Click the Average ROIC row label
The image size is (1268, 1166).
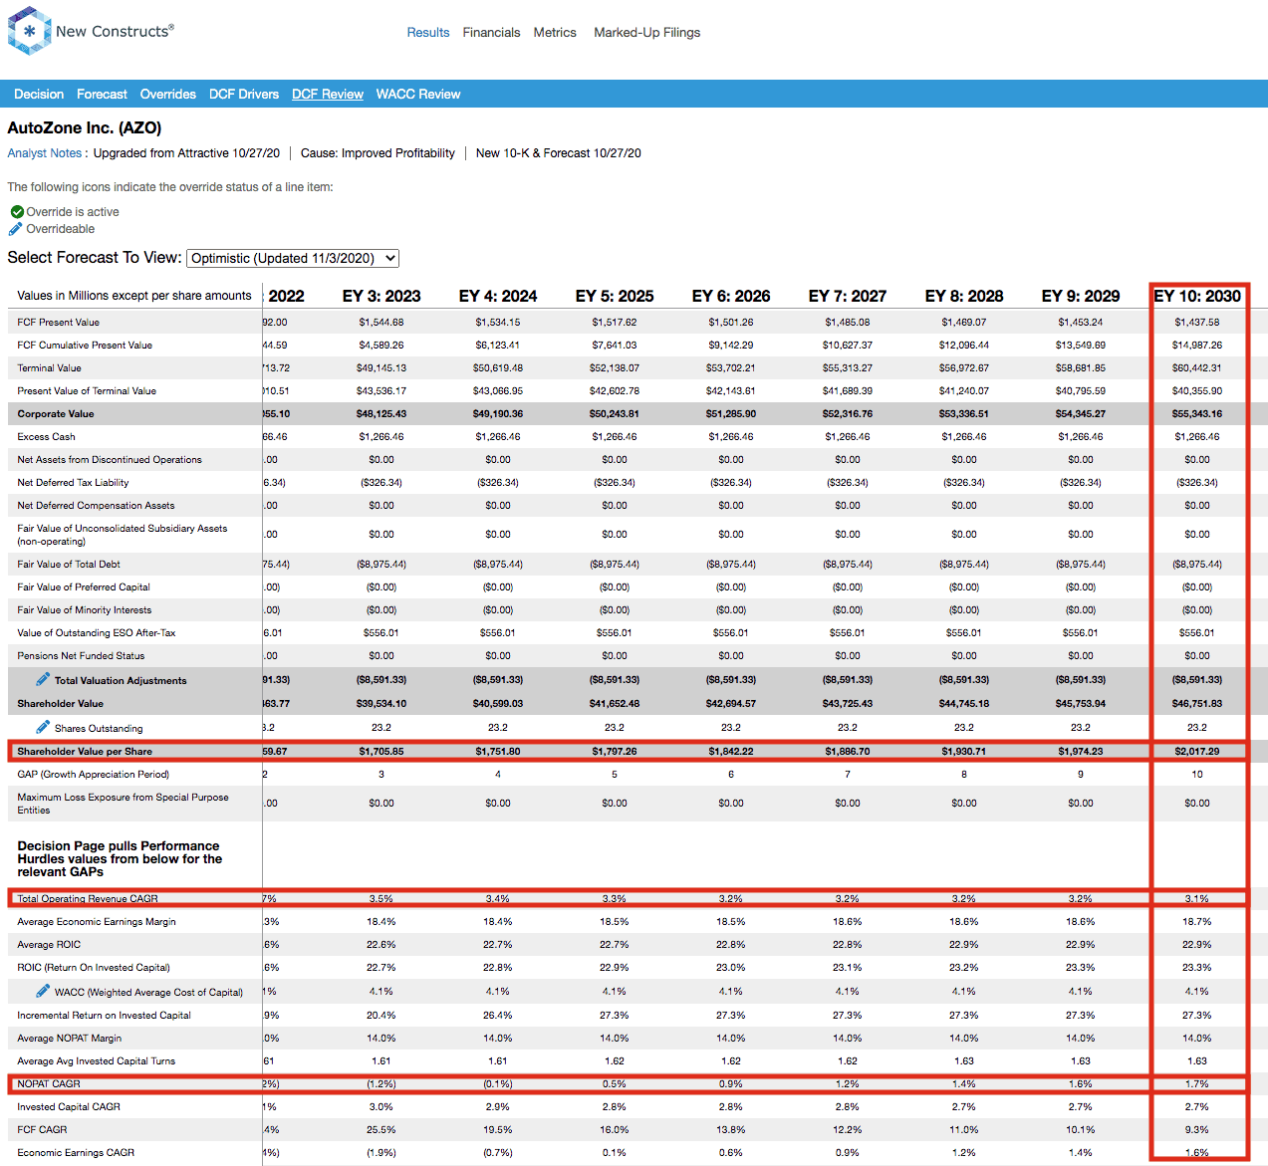pos(49,945)
